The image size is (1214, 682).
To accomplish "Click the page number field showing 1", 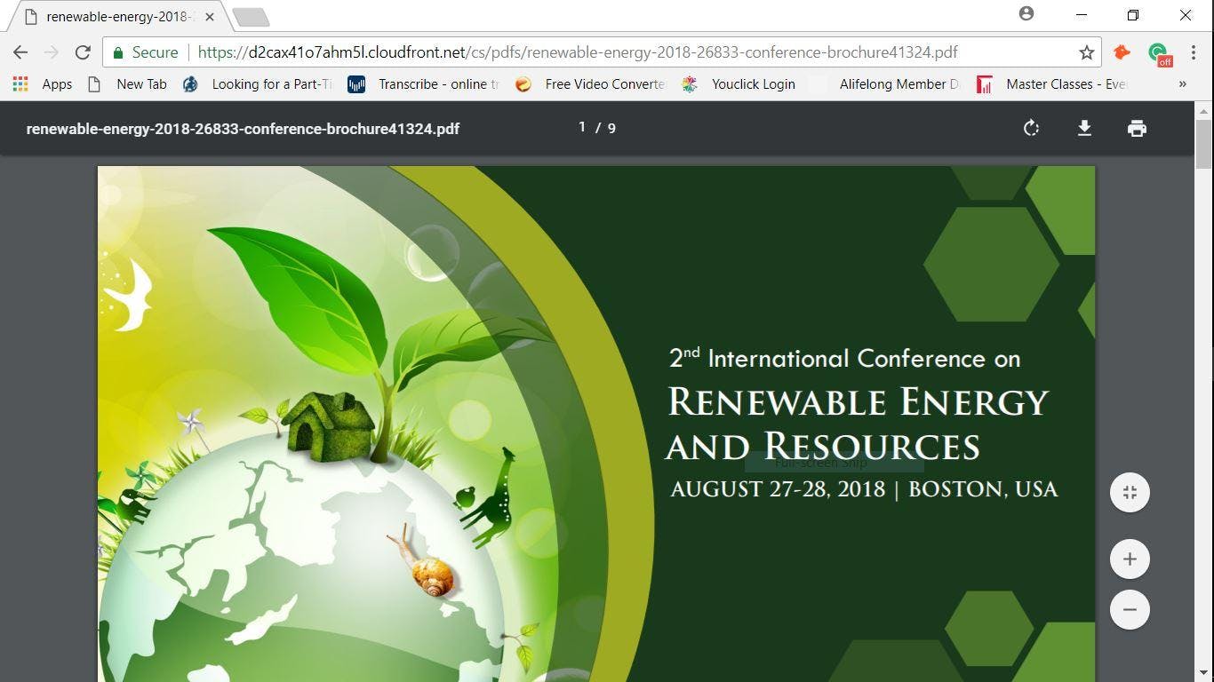I will pos(582,128).
